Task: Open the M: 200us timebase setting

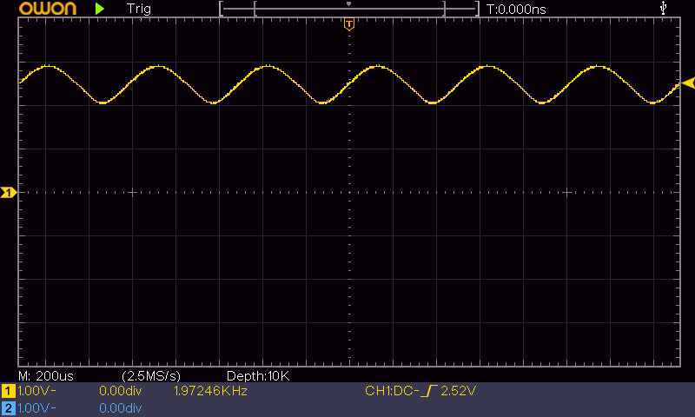Action: tap(47, 375)
